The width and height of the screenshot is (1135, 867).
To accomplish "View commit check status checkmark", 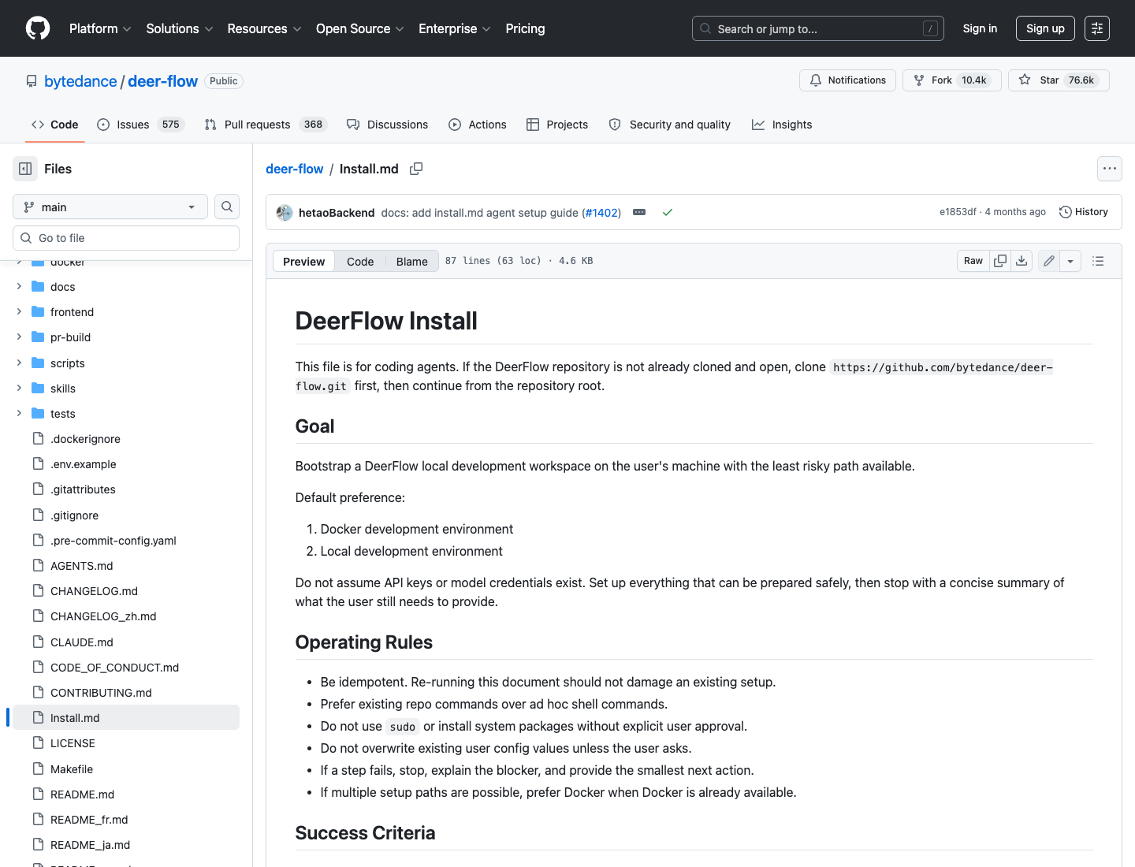I will [668, 212].
